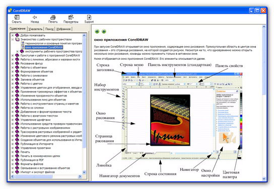Screen dimensions: 274x189
Task: Click the book icon beside 'Применение трехмерных эффектов'
Action: point(17,91)
